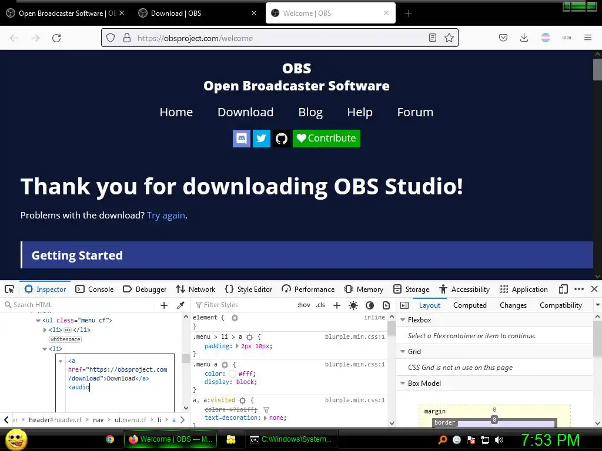Add new style rule with plus icon
This screenshot has height=451, width=602.
[x=337, y=305]
